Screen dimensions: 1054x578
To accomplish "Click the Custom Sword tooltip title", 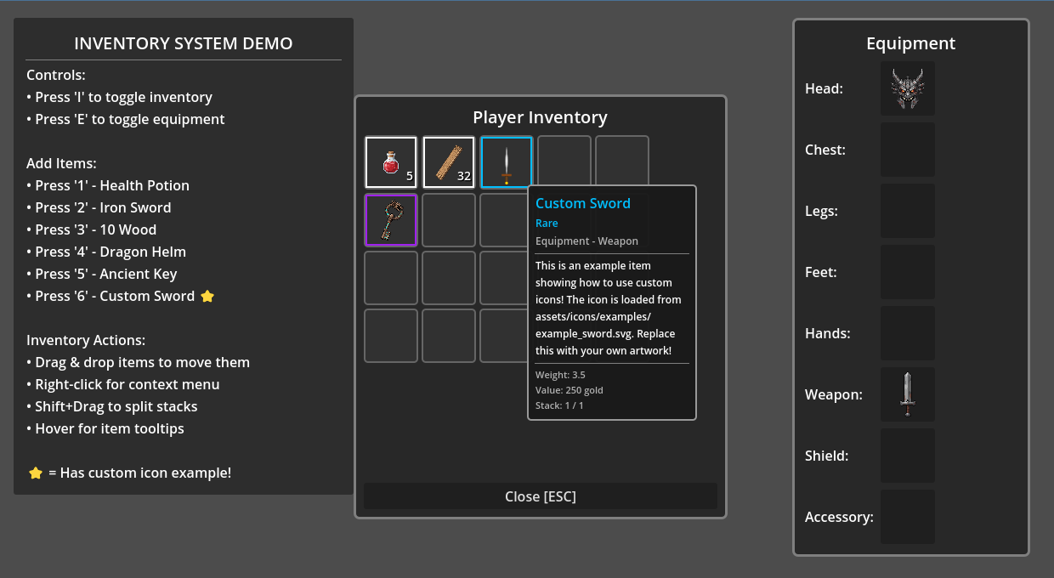I will 583,203.
